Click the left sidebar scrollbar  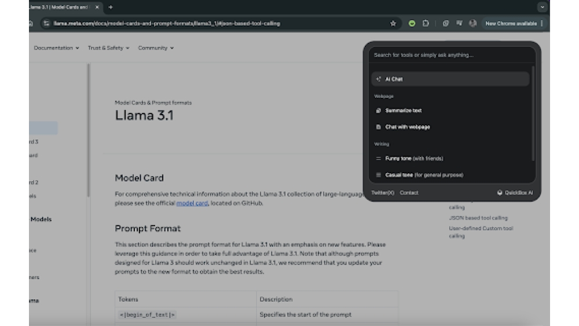[88, 130]
